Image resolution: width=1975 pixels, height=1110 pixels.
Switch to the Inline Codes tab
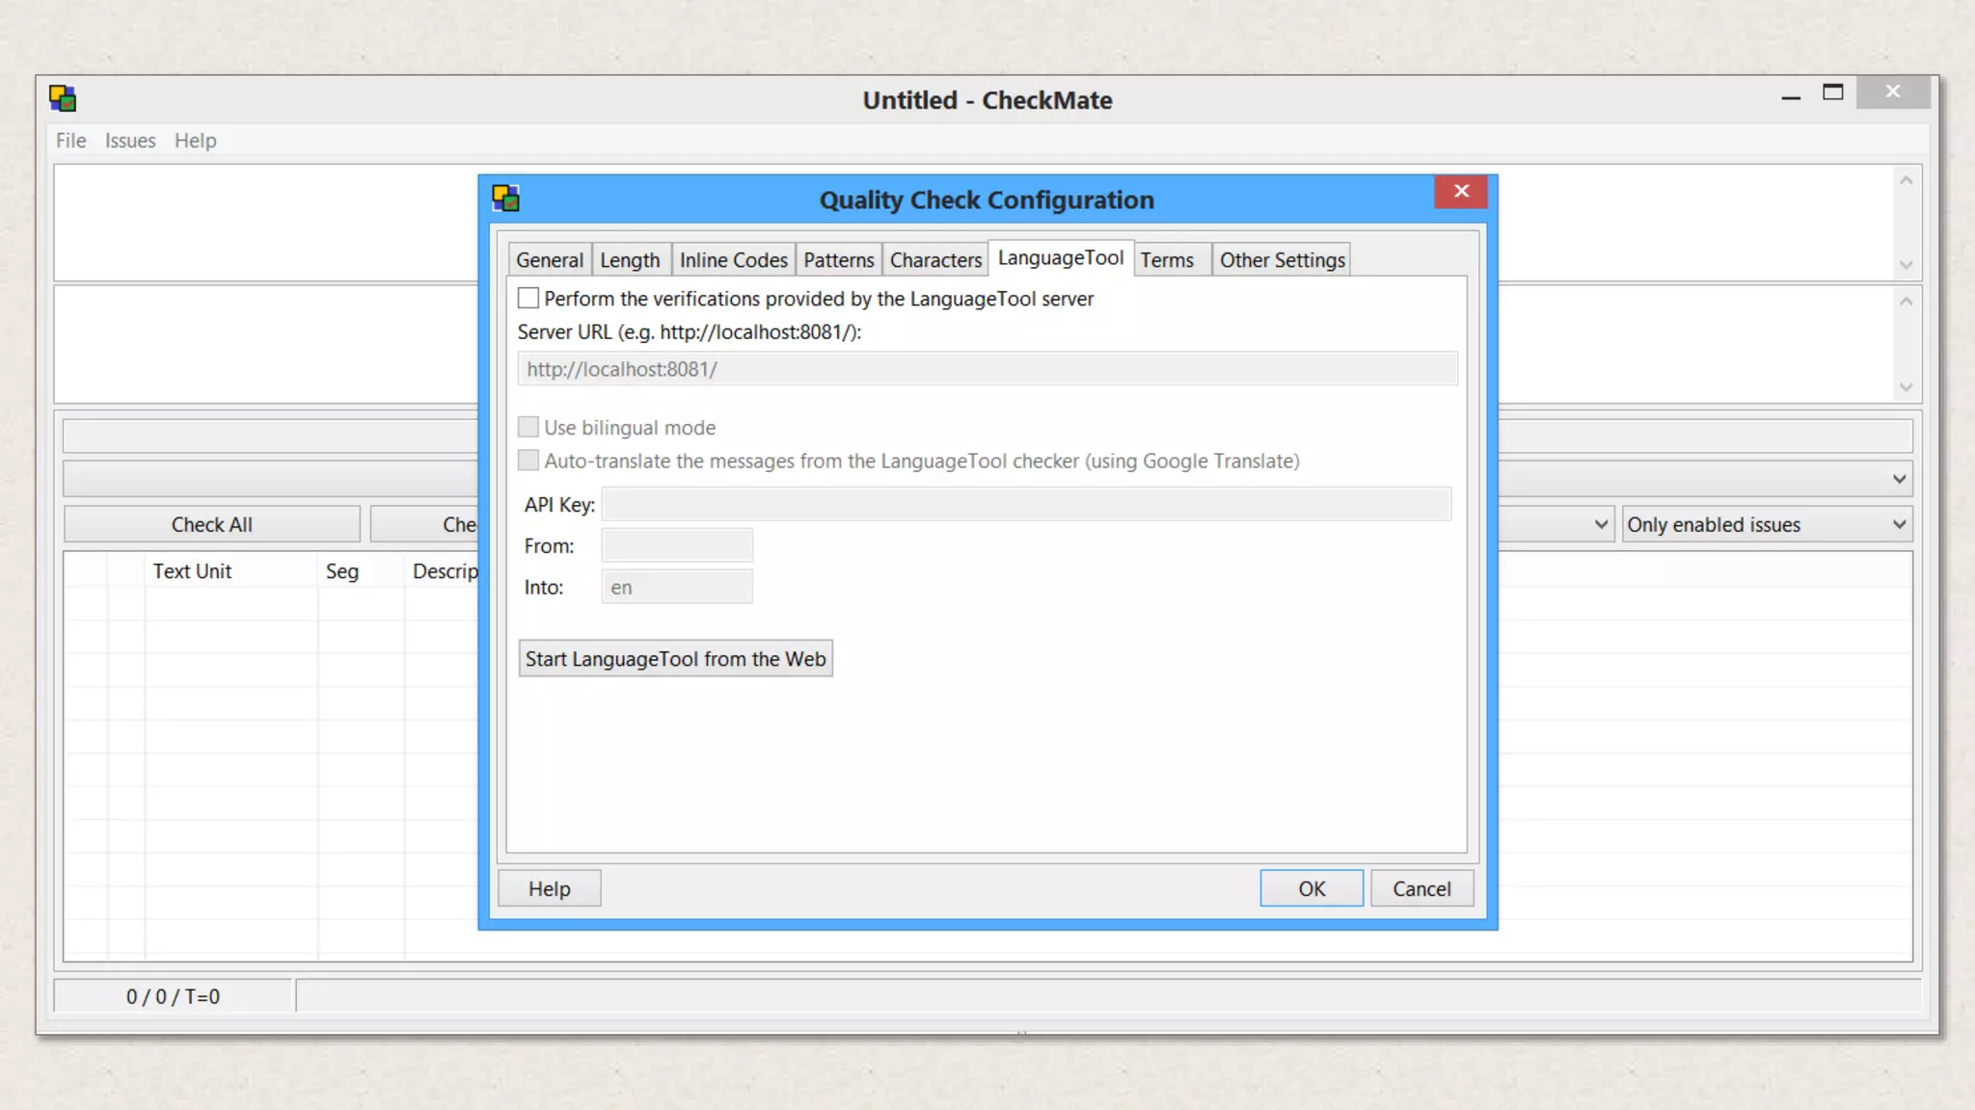(733, 260)
